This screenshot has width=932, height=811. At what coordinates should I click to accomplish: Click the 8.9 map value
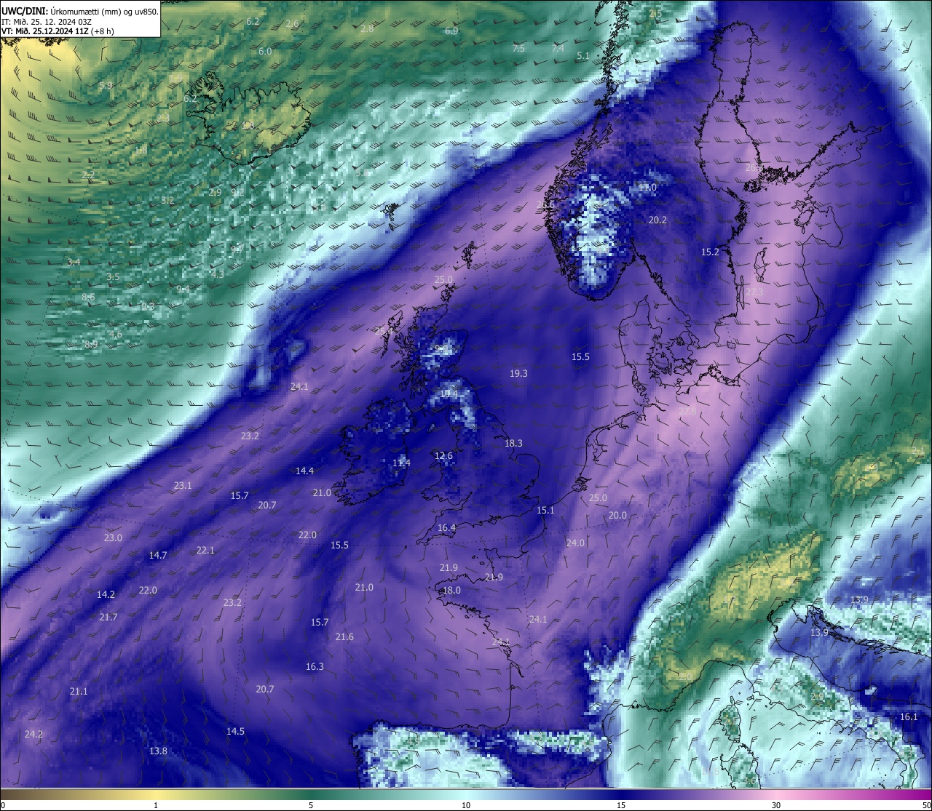(91, 344)
